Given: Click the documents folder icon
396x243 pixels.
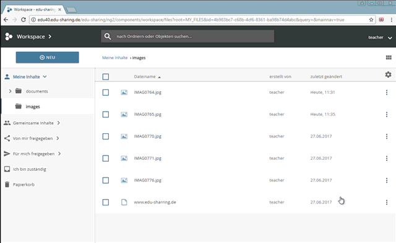Looking at the screenshot, I should pos(19,91).
